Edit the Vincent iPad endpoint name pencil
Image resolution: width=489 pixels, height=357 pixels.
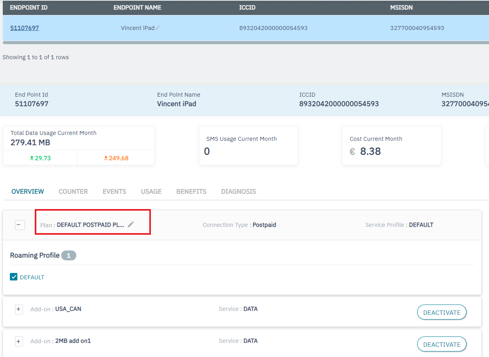(x=158, y=28)
